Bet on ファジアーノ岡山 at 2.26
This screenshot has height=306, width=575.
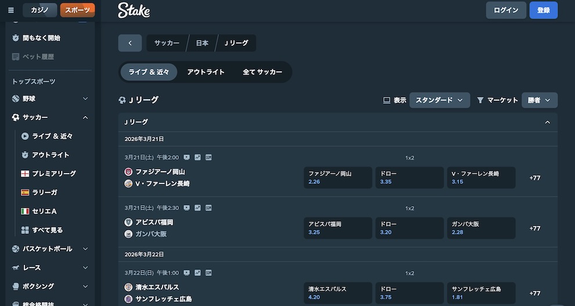pyautogui.click(x=337, y=178)
